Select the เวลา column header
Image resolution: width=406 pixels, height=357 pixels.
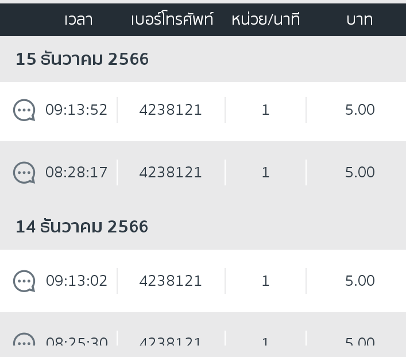click(x=79, y=20)
